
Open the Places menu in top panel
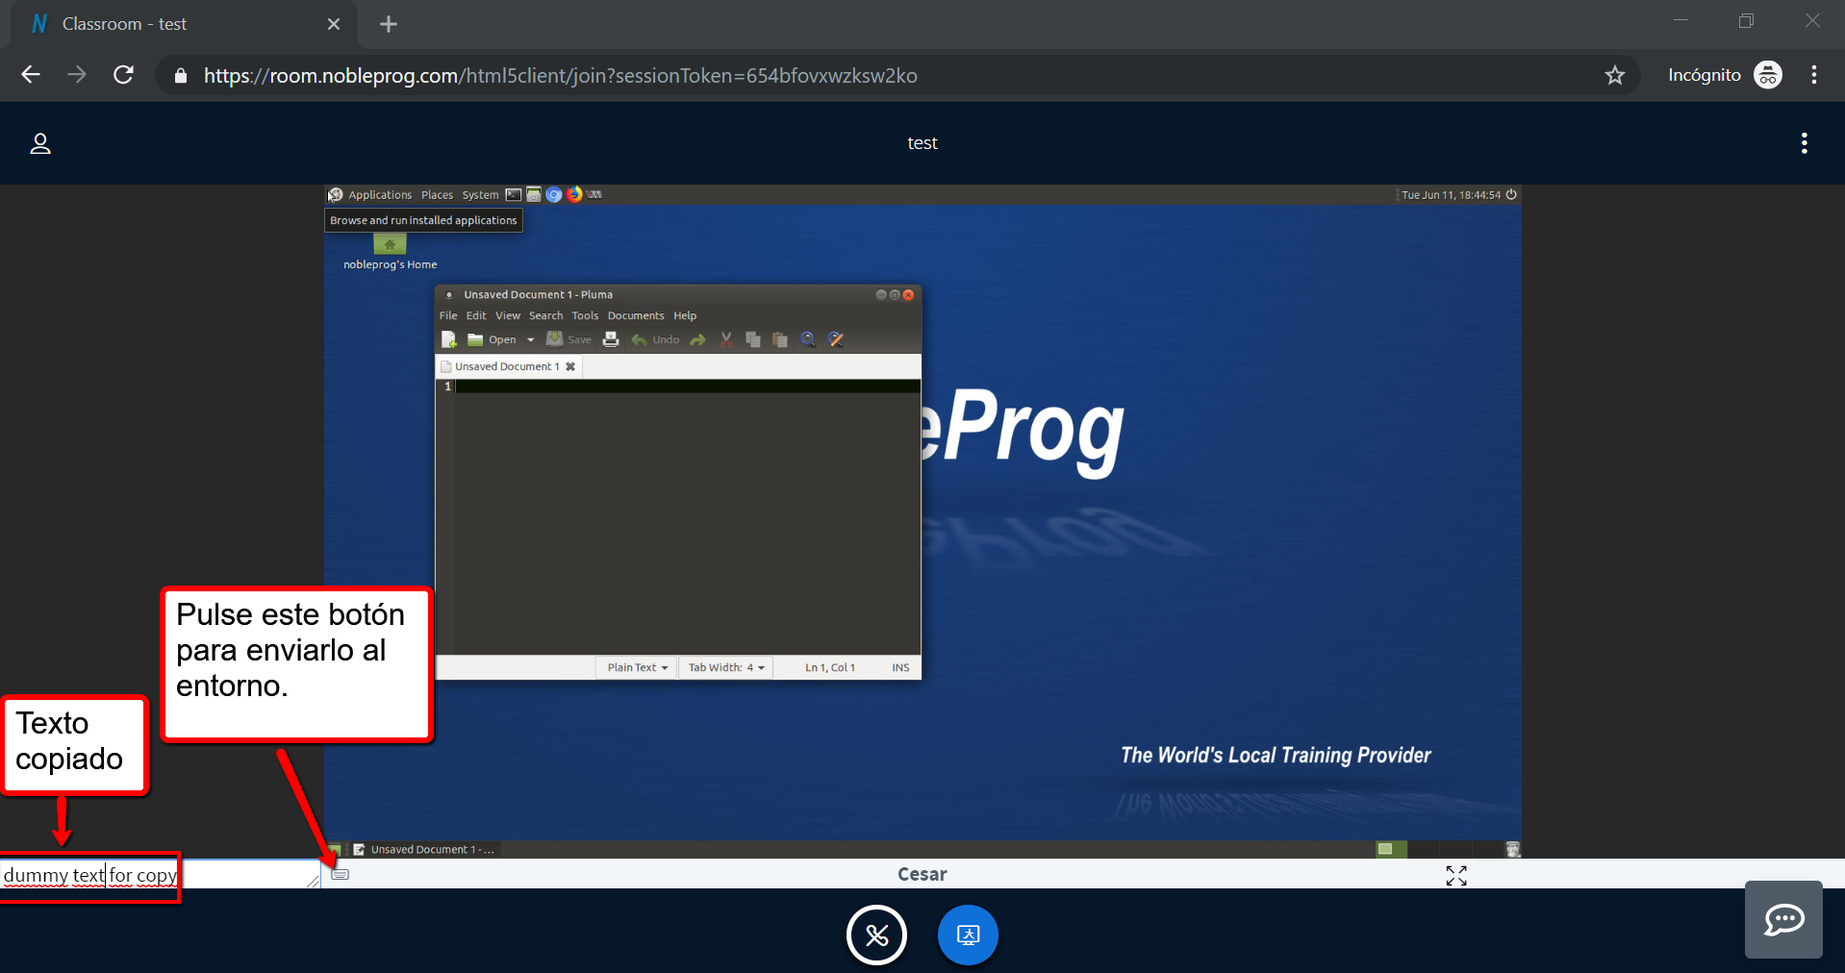[x=437, y=195]
